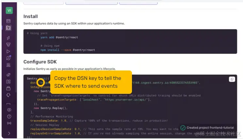This screenshot has width=243, height=139.
Task: Click the Configure SDK heading
Action: [x=40, y=62]
